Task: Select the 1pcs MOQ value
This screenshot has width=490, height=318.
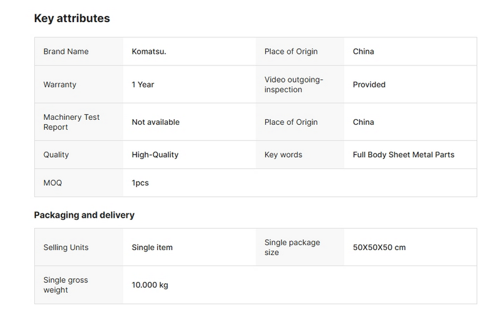Action: coord(140,183)
